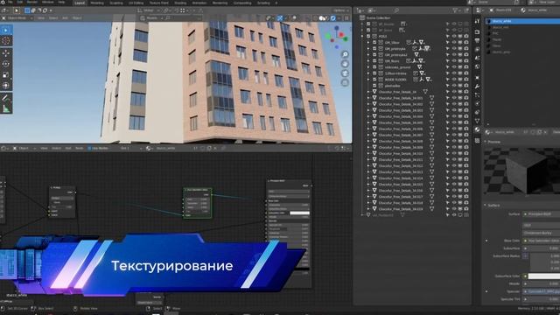Select the Scale tool in viewport toolbar
This screenshot has height=315, width=560.
tap(6, 74)
